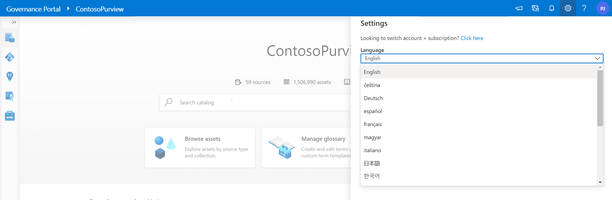Select čeština from the language list

[x=479, y=85]
